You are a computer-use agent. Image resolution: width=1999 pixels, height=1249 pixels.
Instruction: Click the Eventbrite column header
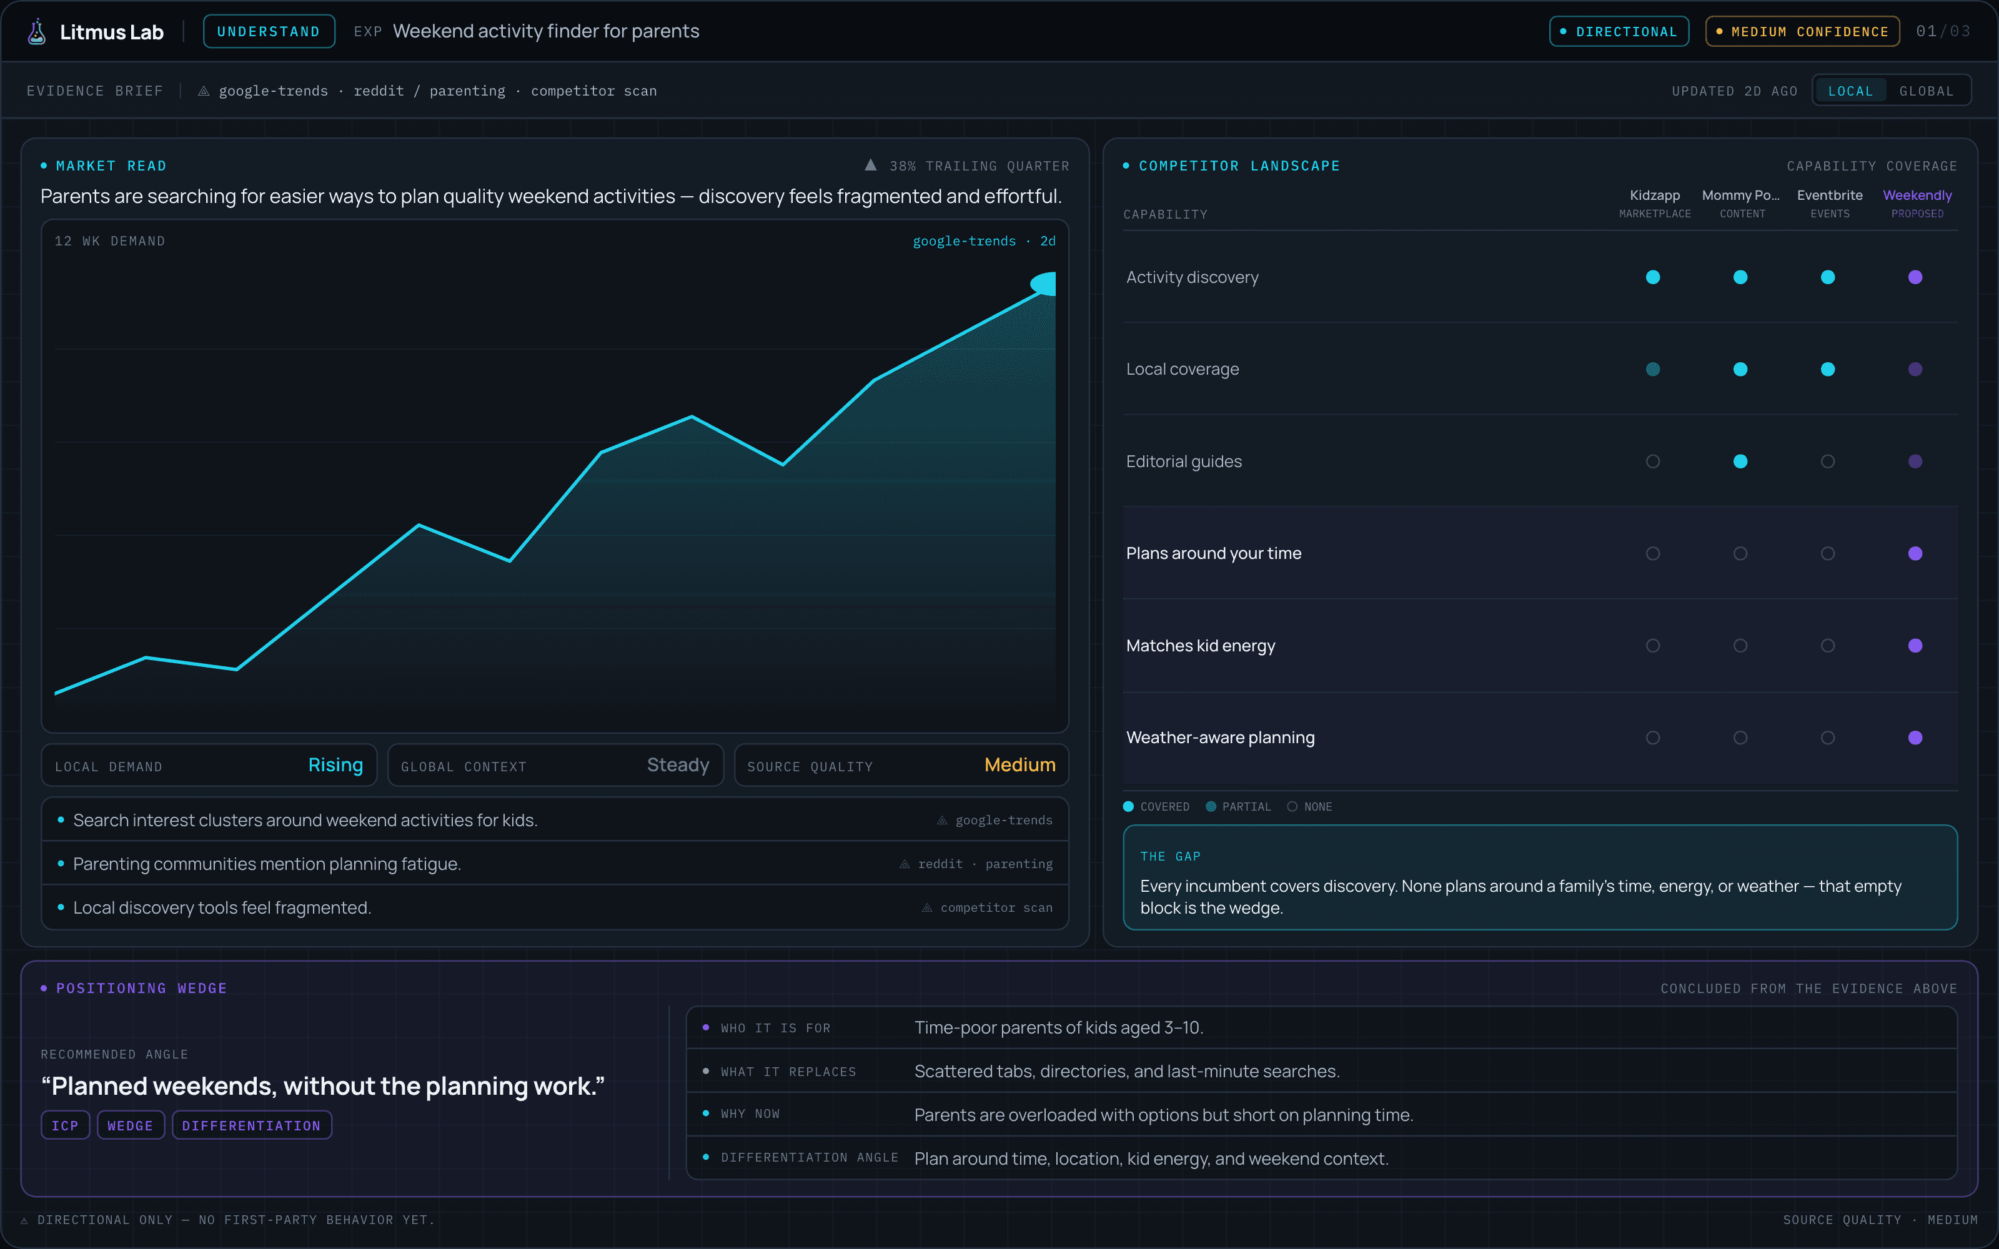tap(1830, 203)
